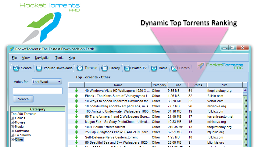Viewport: 258px width, 147px height.
Task: Switch to the Watch TV tab
Action: coord(135,68)
